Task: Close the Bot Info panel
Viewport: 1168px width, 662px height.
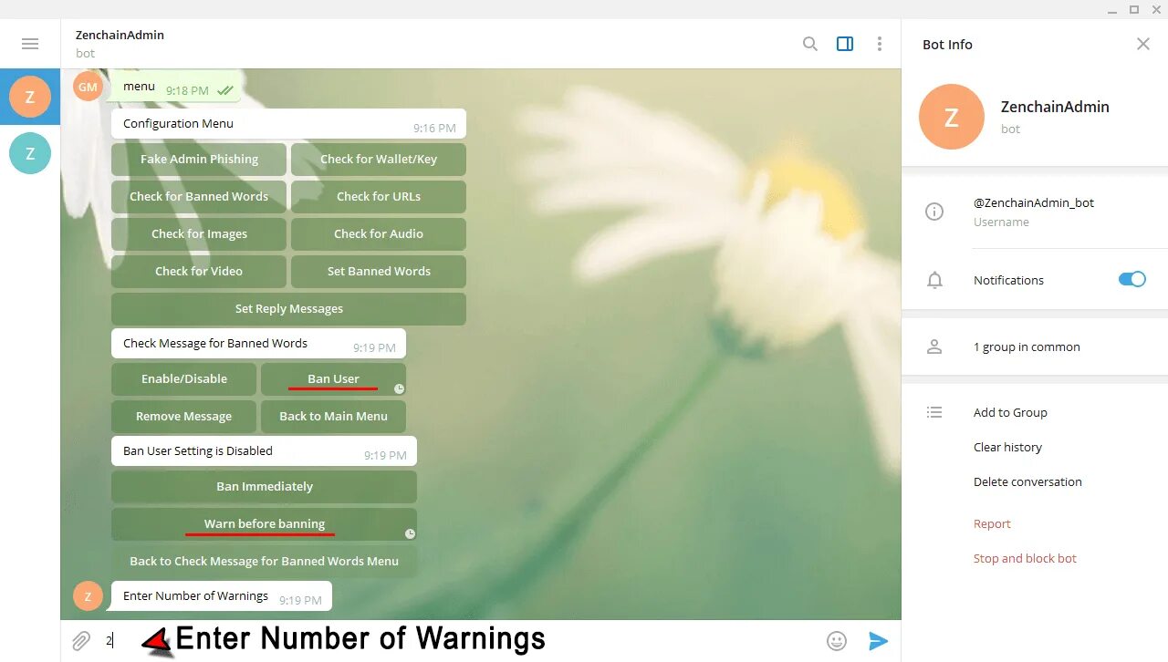Action: [x=1142, y=44]
